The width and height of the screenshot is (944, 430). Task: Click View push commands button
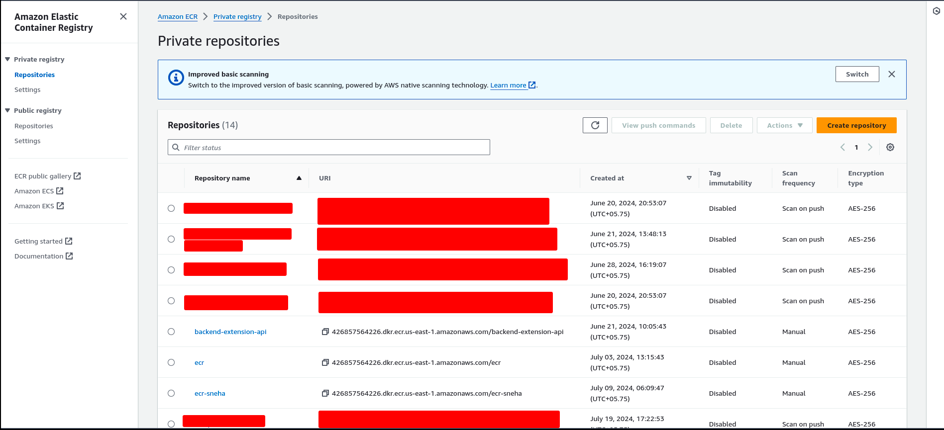[658, 125]
